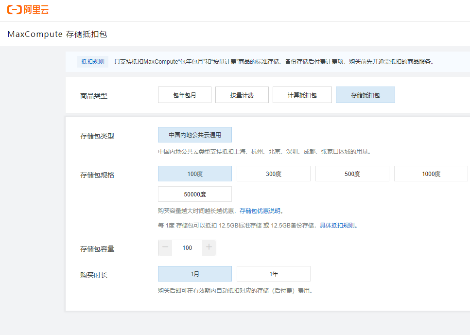Select the 50000度 storage package spec
Image resolution: width=470 pixels, height=335 pixels.
pyautogui.click(x=195, y=194)
